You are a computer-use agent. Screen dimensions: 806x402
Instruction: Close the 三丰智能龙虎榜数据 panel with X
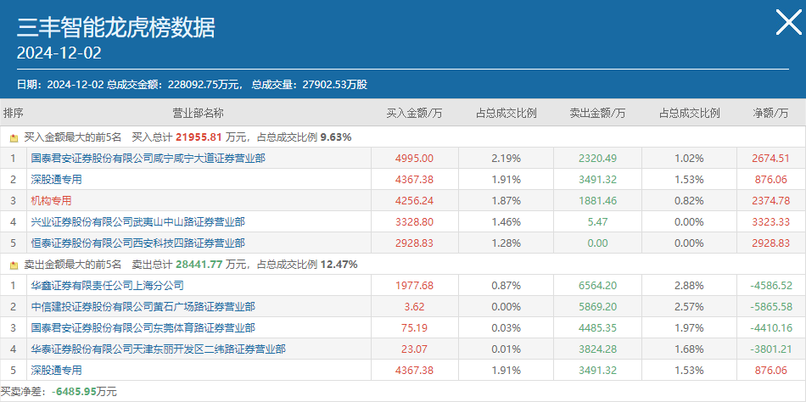coord(788,23)
